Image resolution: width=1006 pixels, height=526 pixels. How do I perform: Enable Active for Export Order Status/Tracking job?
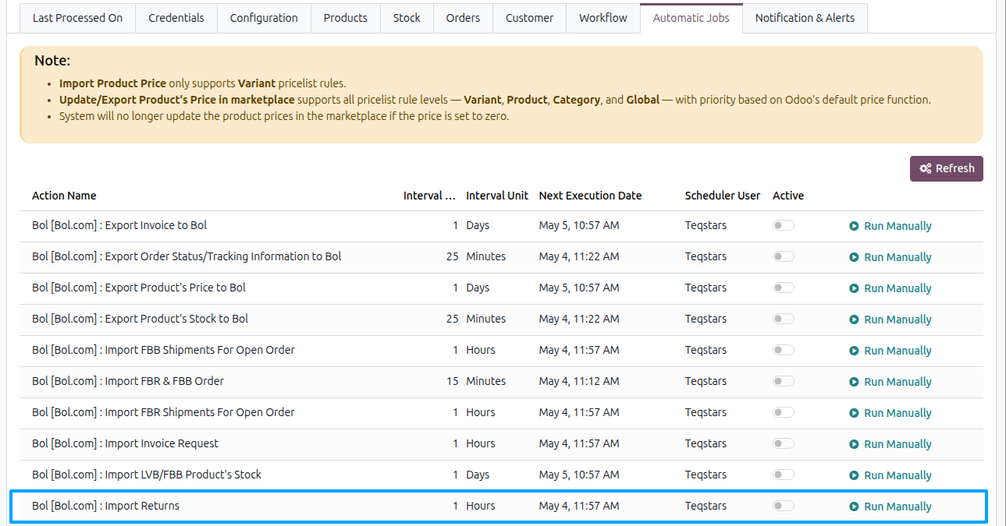coord(784,256)
